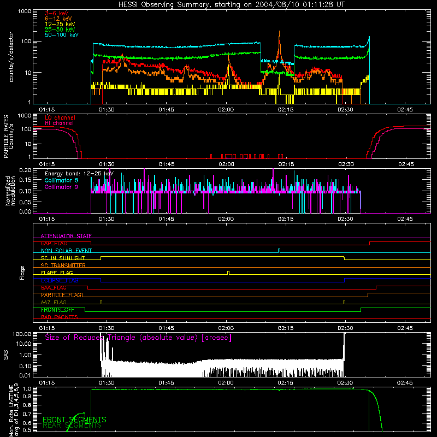The image size is (437, 437).
Task: Click the GAP_FLAG label
Action: click(x=54, y=243)
